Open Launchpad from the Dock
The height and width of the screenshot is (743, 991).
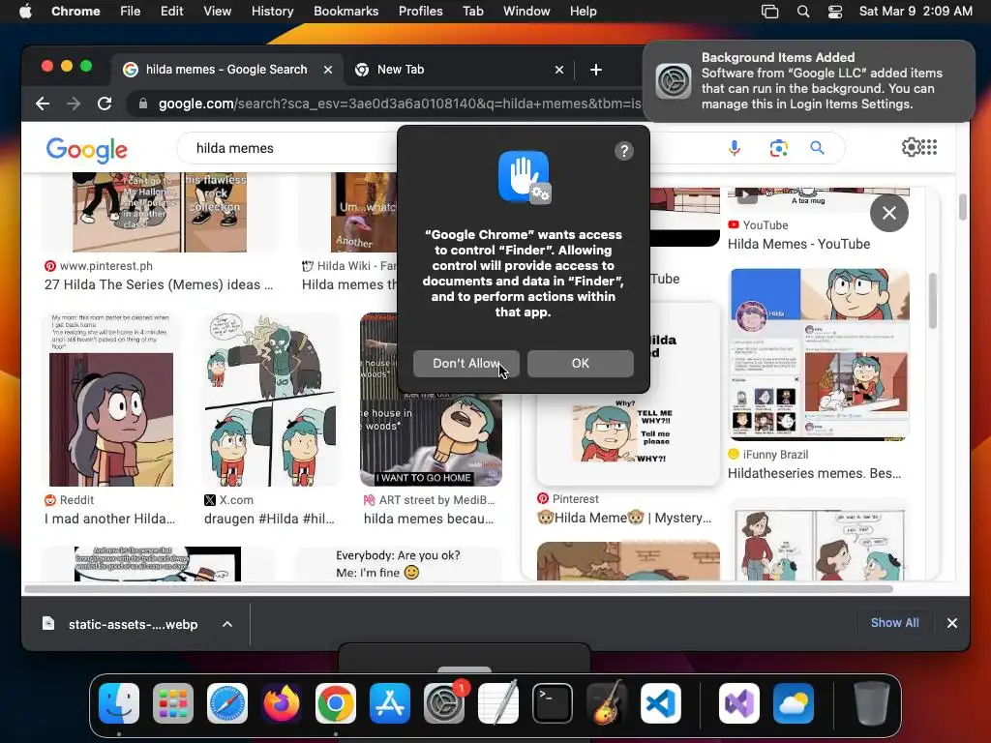(x=173, y=703)
